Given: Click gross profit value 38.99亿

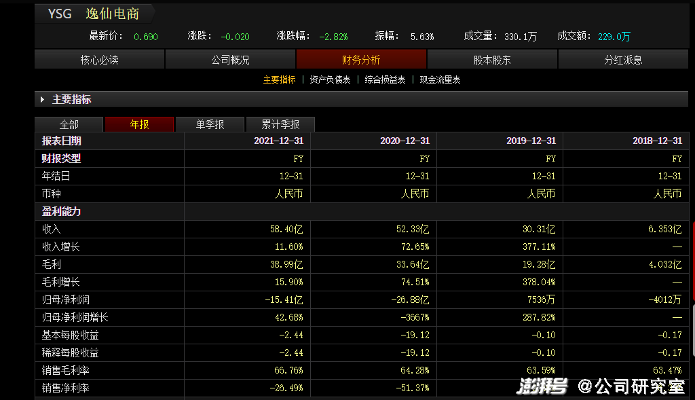Looking at the screenshot, I should (287, 265).
